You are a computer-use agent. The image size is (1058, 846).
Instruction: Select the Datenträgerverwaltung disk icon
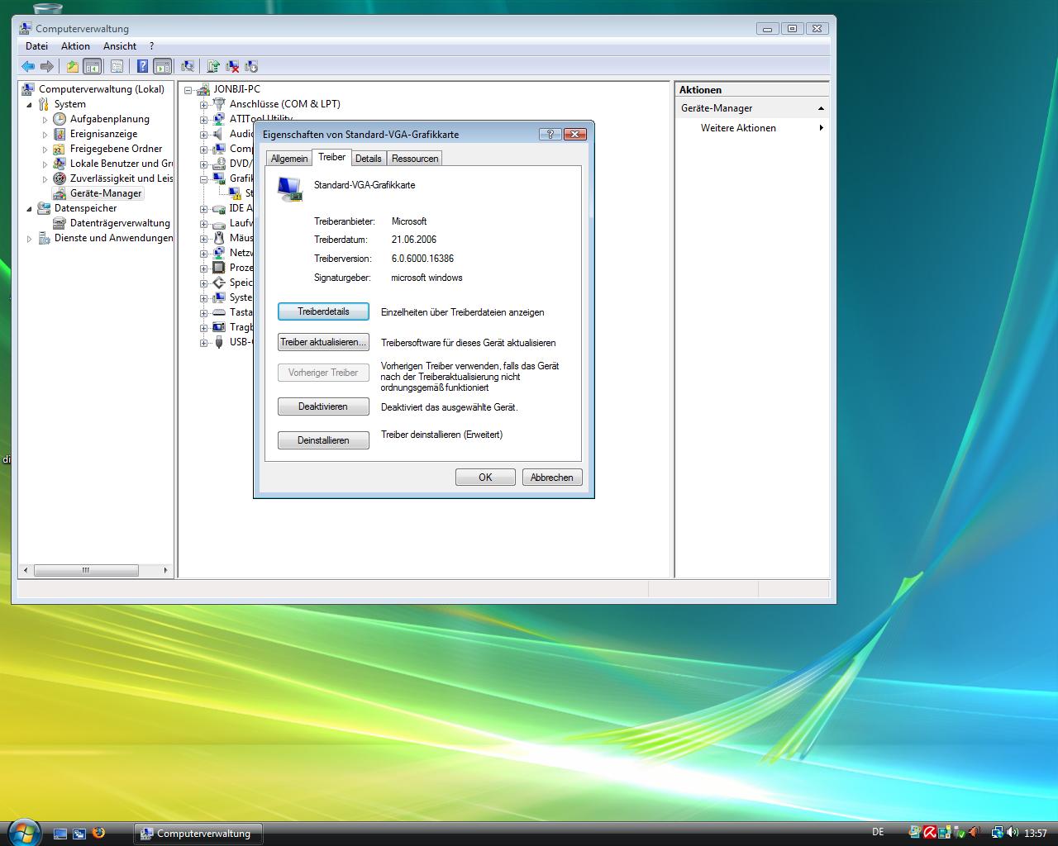tap(60, 223)
